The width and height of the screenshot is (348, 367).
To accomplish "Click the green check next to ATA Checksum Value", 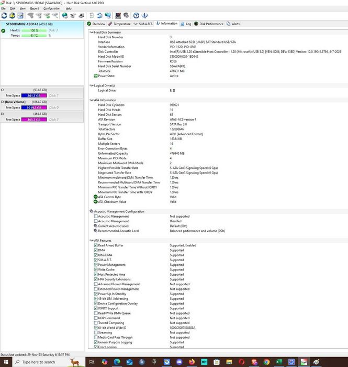I will [x=95, y=201].
